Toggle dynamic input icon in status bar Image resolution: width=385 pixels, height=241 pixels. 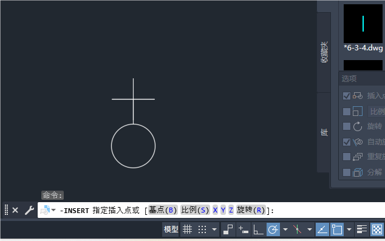coord(244,229)
